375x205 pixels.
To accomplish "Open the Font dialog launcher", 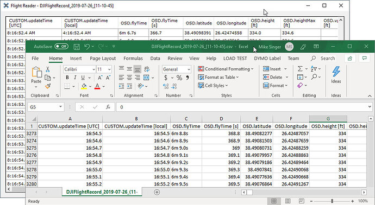I will [111, 95].
